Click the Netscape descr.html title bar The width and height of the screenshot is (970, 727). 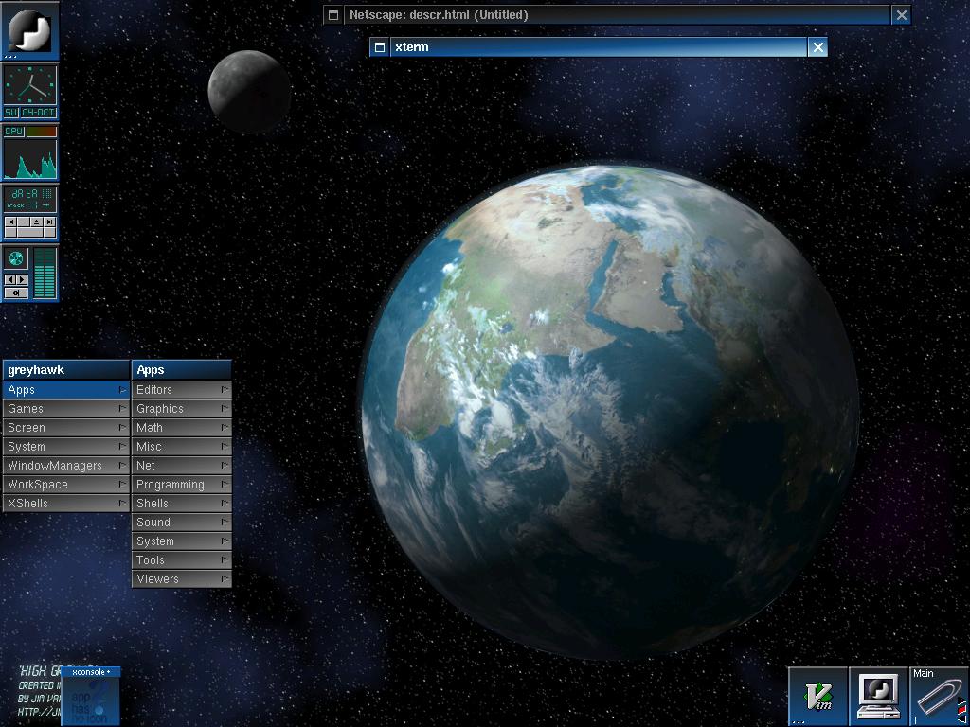point(616,15)
